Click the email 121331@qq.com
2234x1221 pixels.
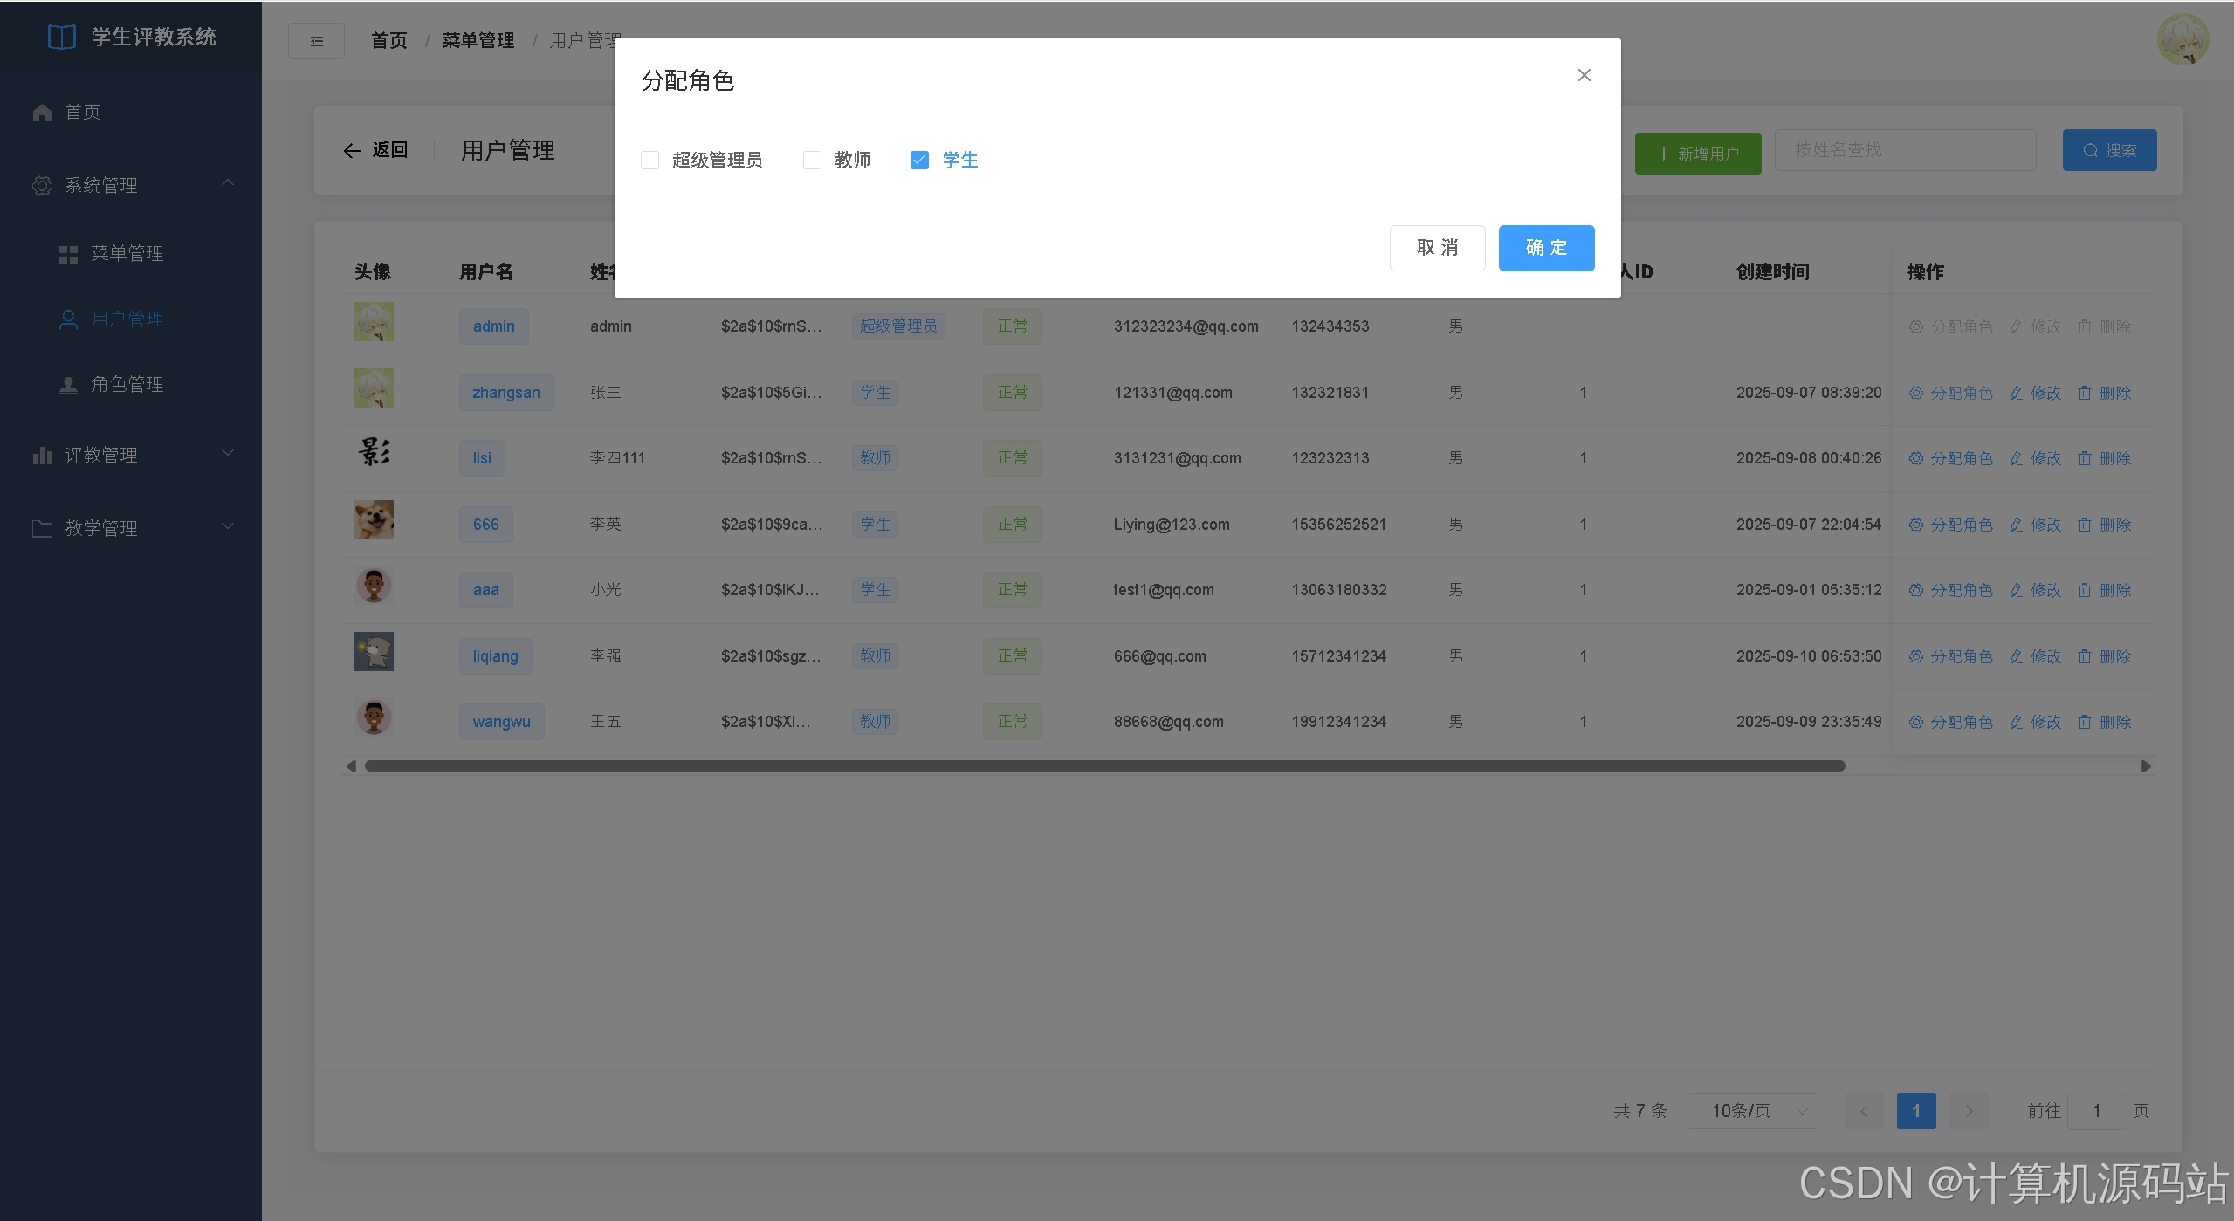coord(1172,393)
